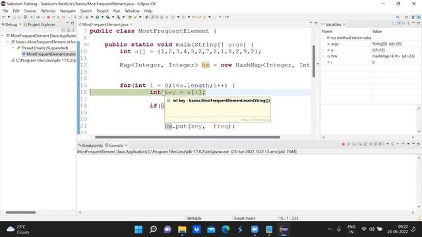Click the ENG IN language indicator
The image size is (422, 237).
click(x=351, y=229)
